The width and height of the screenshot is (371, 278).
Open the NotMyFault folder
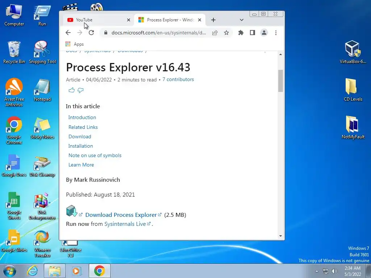point(353,127)
